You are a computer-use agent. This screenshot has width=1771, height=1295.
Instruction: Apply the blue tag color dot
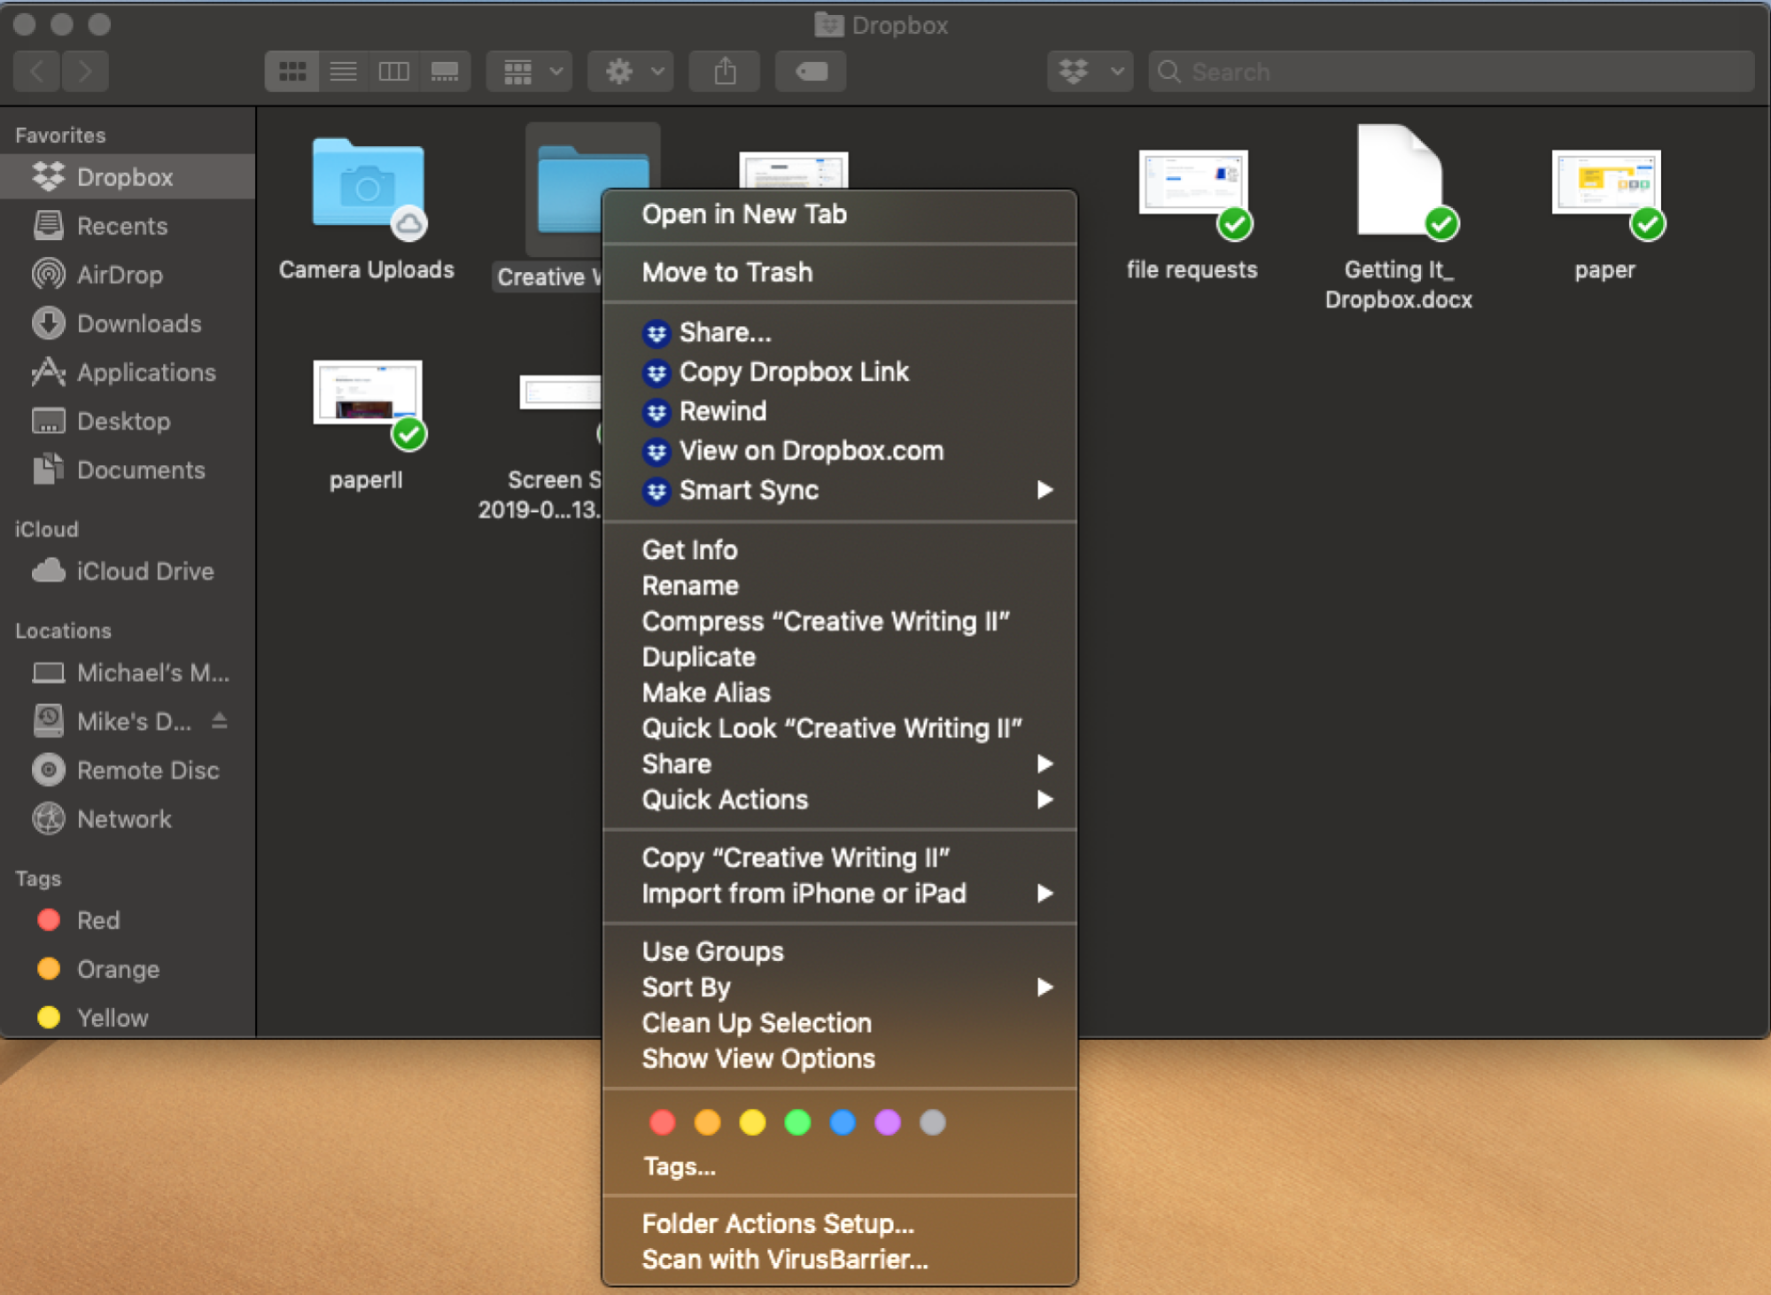pos(843,1122)
